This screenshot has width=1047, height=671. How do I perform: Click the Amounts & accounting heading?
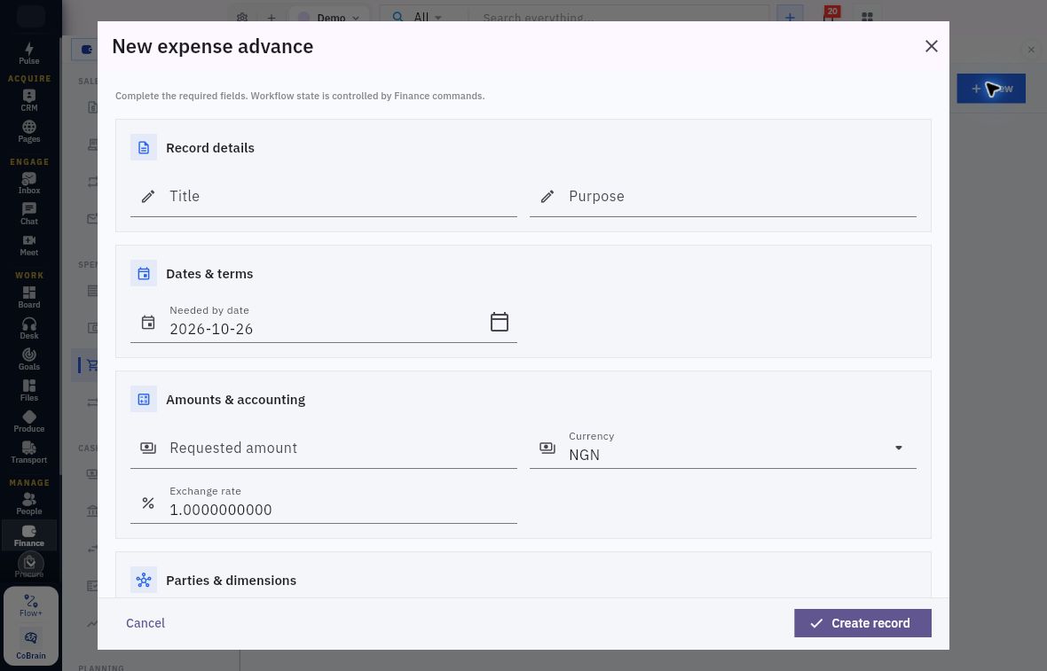[235, 400]
